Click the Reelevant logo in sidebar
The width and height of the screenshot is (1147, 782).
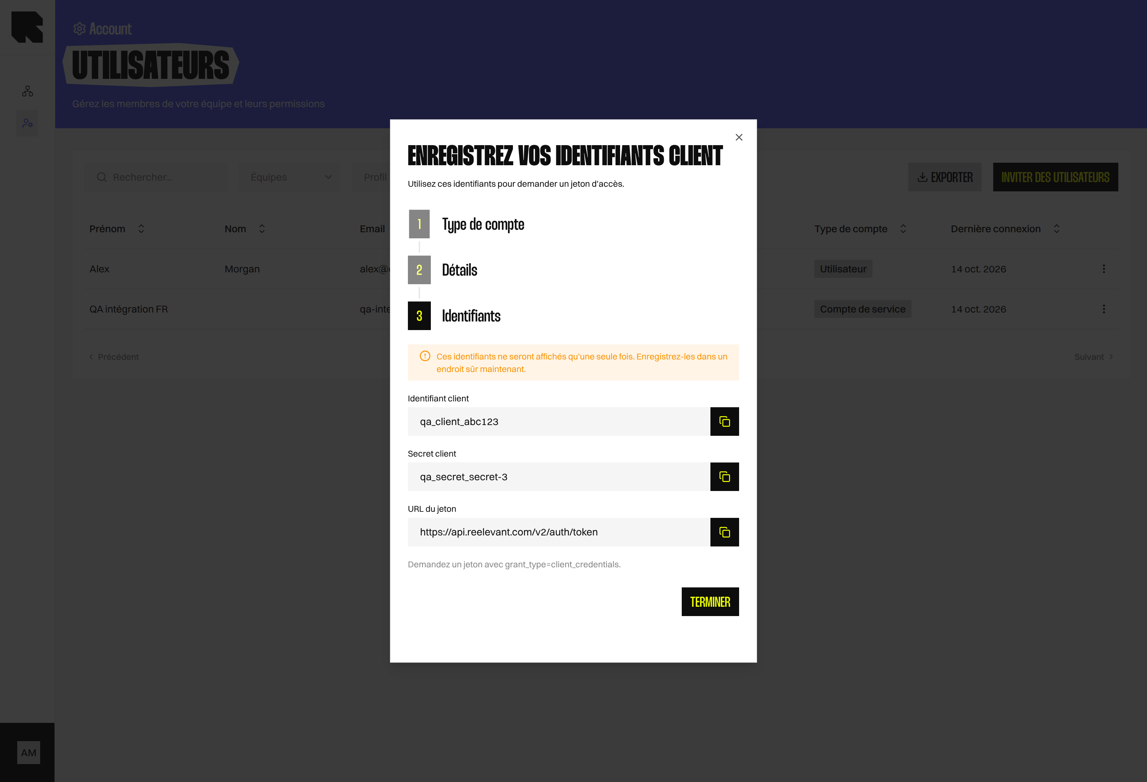pyautogui.click(x=27, y=27)
